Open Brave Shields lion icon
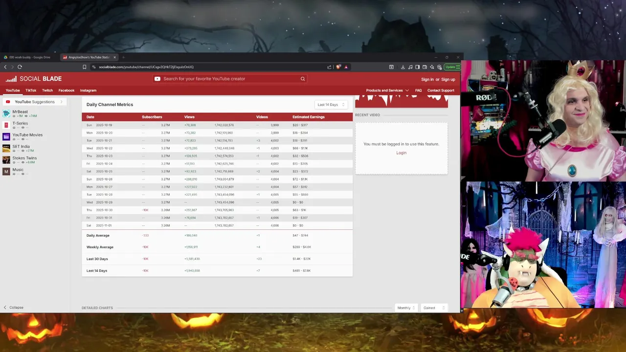Viewport: 626px width, 352px height. click(x=338, y=67)
